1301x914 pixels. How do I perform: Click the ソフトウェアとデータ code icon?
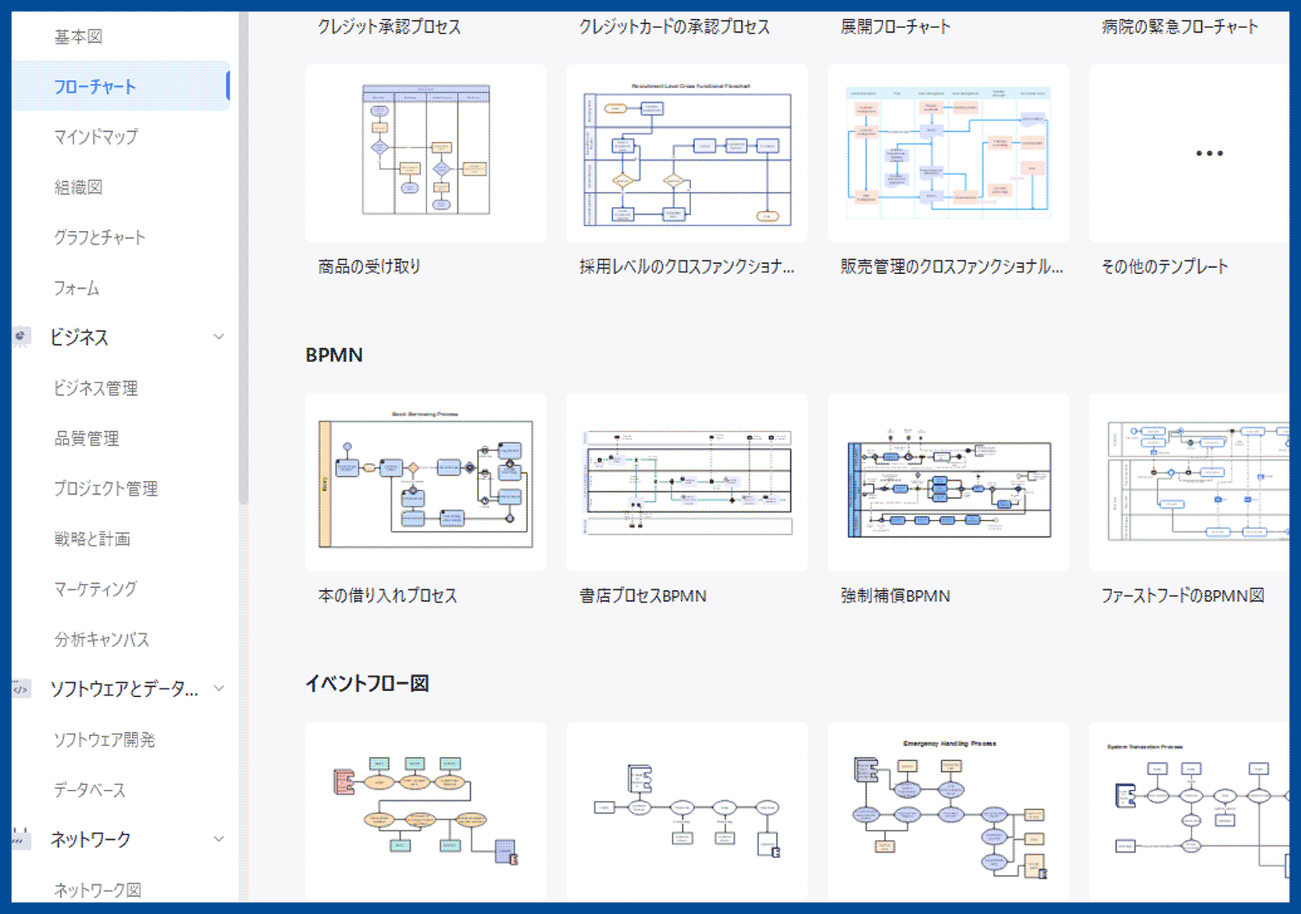point(21,688)
